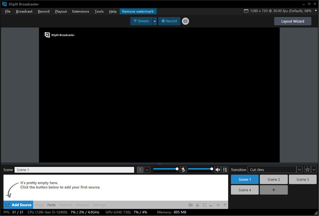Click the scene preset number 1 button
This screenshot has height=216, width=319.
tap(140, 169)
